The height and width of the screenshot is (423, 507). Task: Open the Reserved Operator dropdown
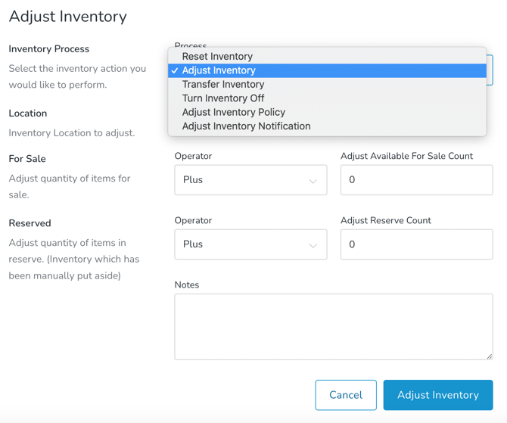point(250,244)
